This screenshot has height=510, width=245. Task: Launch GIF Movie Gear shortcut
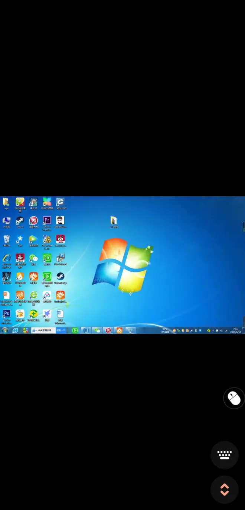[47, 242]
